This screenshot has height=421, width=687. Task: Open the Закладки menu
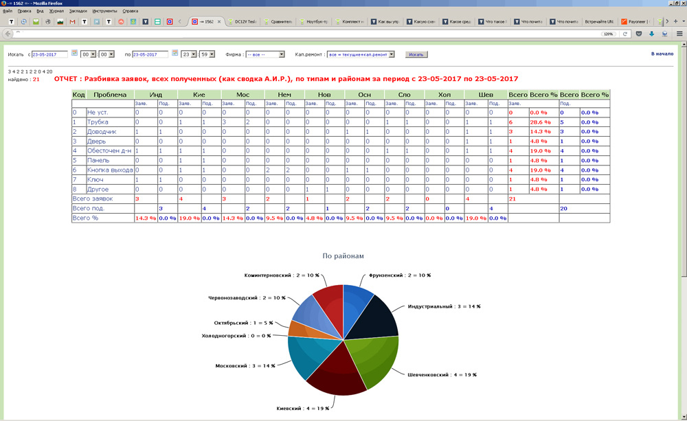point(78,12)
